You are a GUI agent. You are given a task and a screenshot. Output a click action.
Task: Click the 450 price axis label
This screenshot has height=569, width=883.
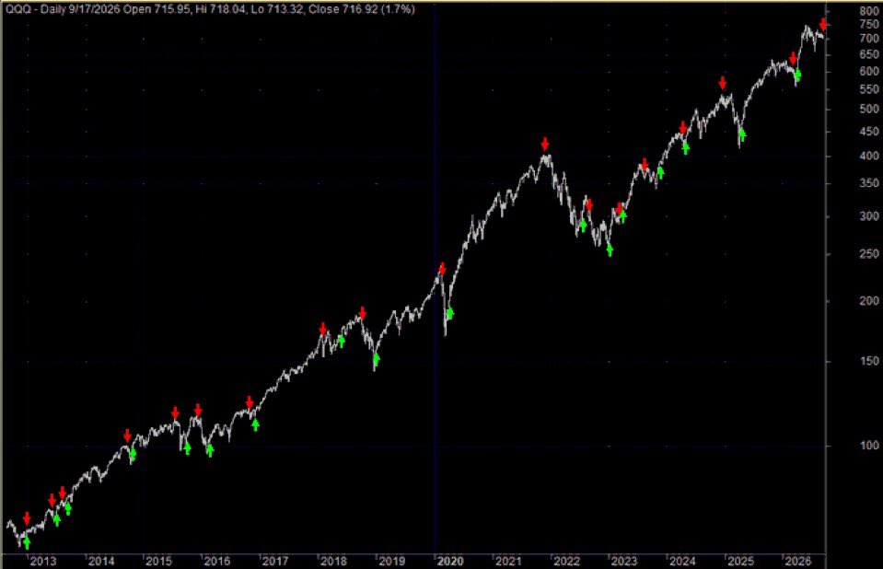[869, 132]
